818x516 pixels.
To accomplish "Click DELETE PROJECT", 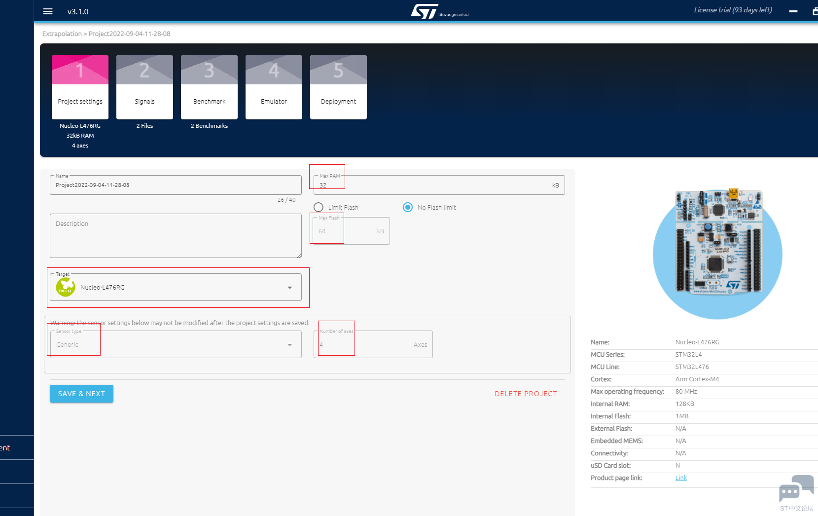I will 526,394.
